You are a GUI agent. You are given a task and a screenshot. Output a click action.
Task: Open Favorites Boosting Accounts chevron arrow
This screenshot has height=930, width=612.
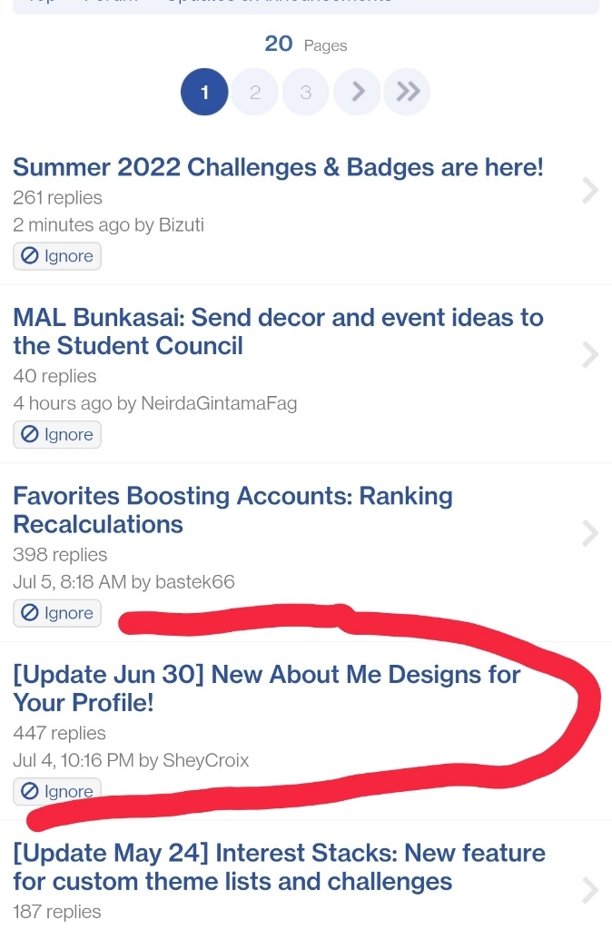[x=590, y=533]
